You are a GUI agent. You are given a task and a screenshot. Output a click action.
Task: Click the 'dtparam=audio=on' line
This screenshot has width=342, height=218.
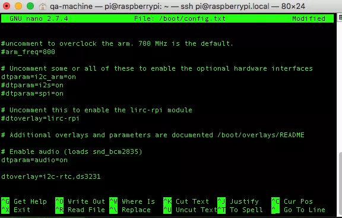(34, 160)
